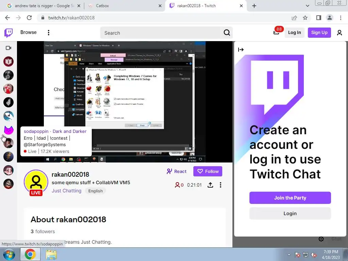Switch to the Catbox tab
Image resolution: width=348 pixels, height=261 pixels.
tap(125, 6)
